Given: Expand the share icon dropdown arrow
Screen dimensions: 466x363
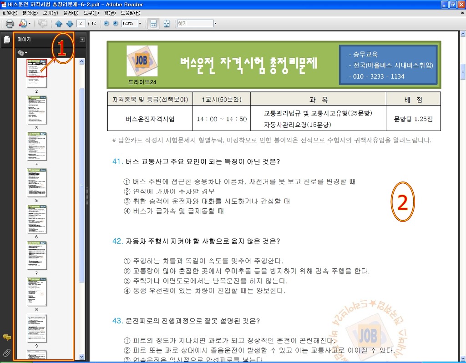Looking at the screenshot, I should click(x=30, y=24).
